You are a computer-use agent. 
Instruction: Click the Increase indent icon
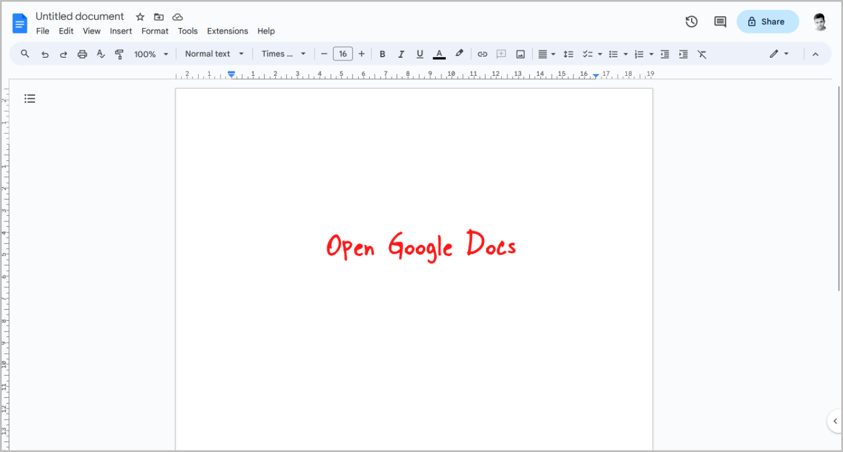point(684,54)
